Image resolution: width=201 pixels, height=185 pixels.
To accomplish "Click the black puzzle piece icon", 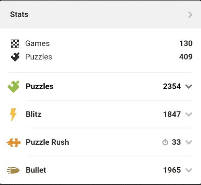I will point(15,57).
